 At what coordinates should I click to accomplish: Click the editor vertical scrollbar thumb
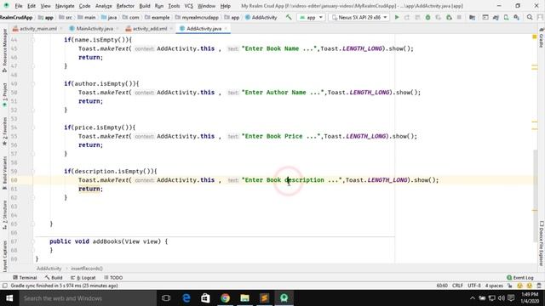[536, 196]
